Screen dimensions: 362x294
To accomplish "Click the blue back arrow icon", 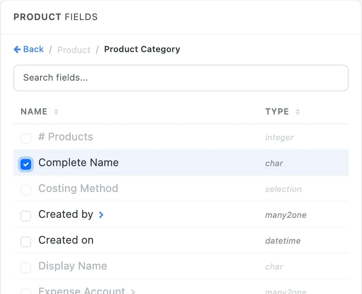I will coord(17,49).
